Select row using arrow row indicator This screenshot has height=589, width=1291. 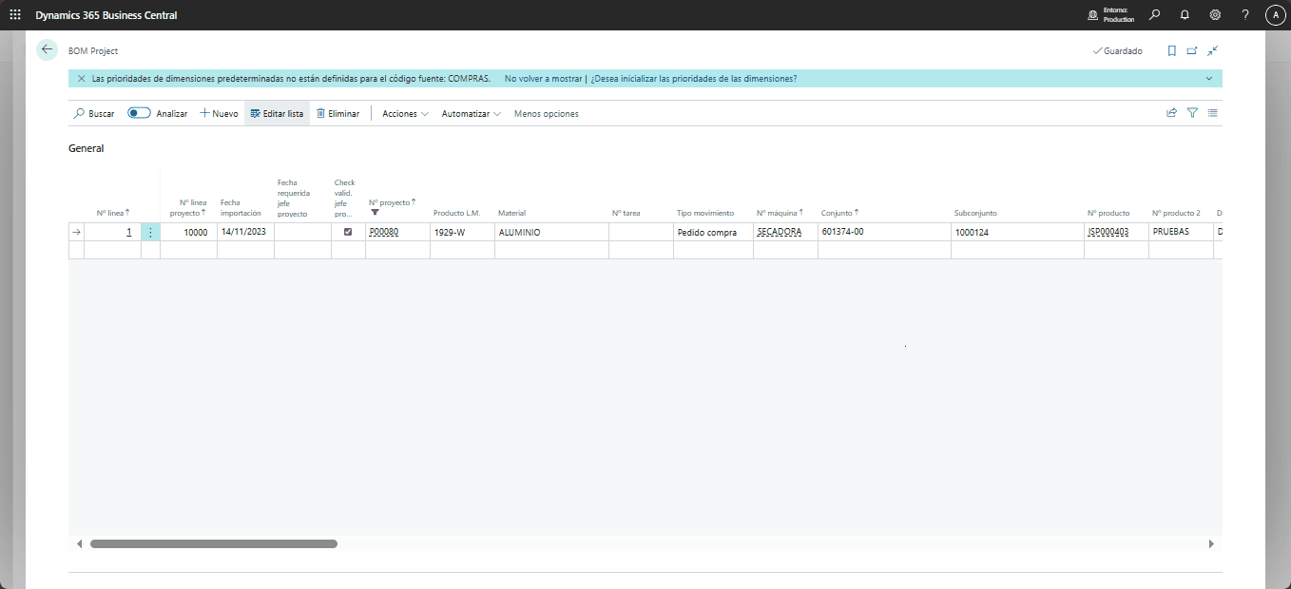coord(76,232)
